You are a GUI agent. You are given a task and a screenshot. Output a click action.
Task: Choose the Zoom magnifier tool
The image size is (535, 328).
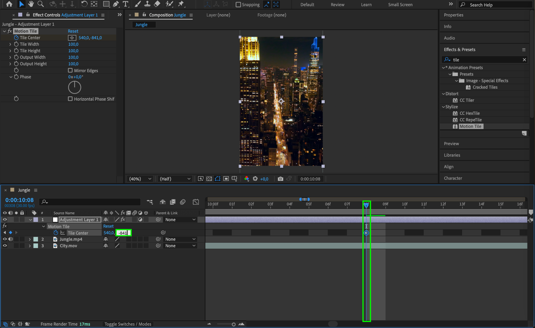click(x=40, y=4)
